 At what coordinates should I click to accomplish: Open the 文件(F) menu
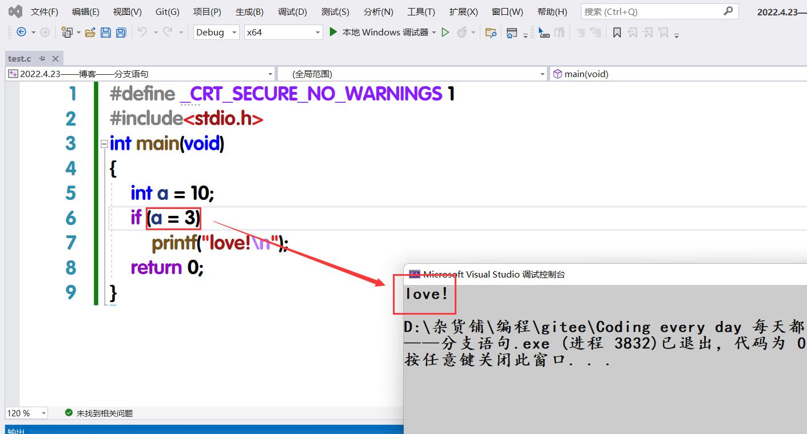click(x=45, y=11)
